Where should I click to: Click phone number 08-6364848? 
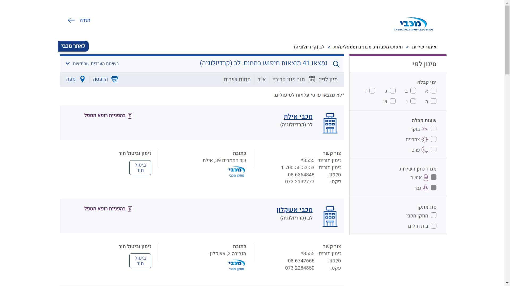[x=301, y=175]
